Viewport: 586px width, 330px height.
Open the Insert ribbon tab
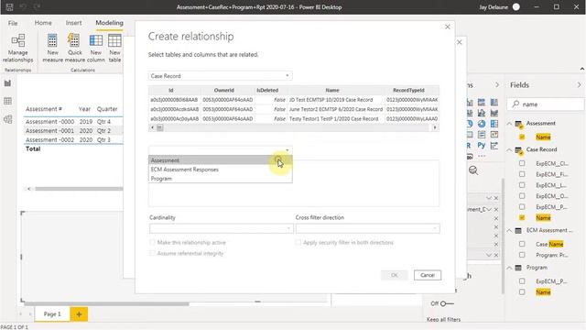(73, 23)
